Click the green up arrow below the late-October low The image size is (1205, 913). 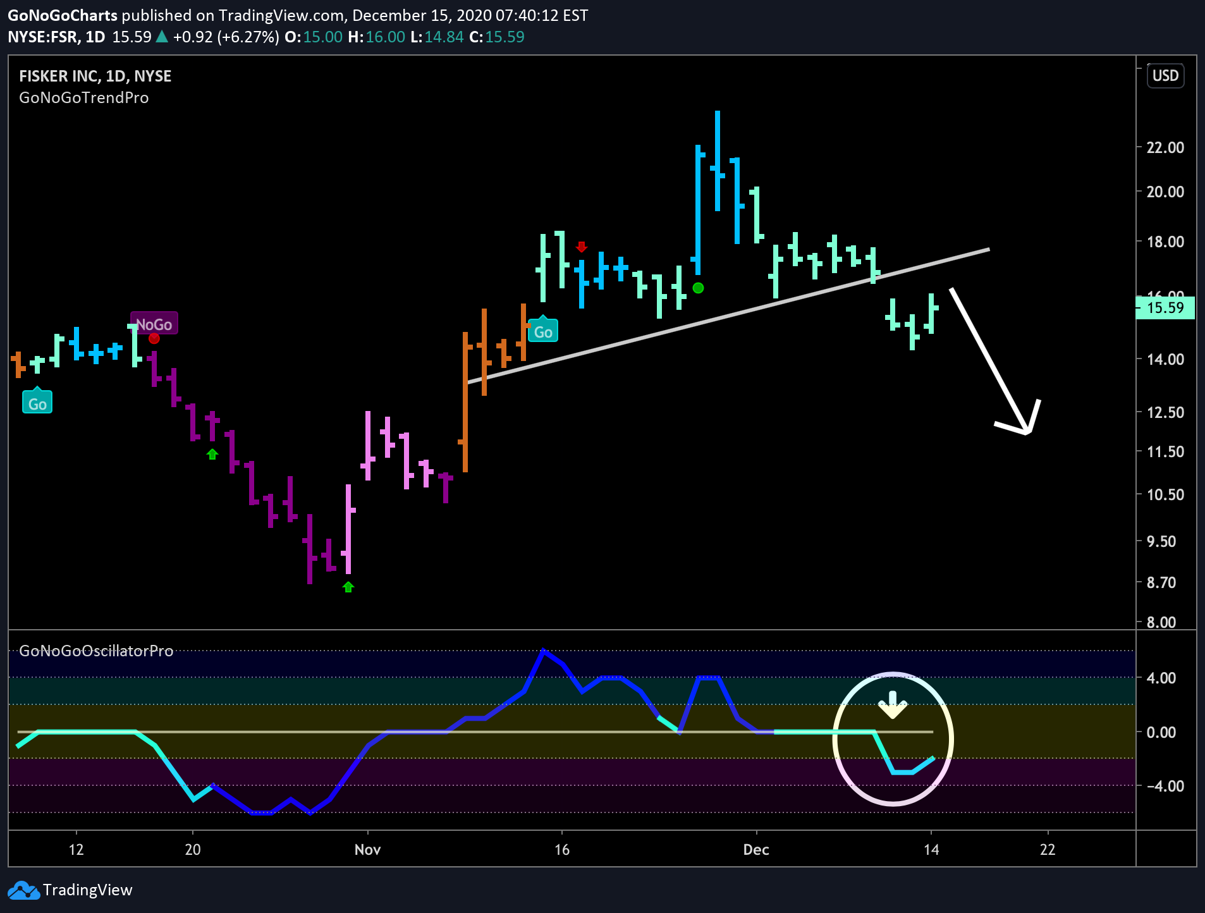coord(348,587)
